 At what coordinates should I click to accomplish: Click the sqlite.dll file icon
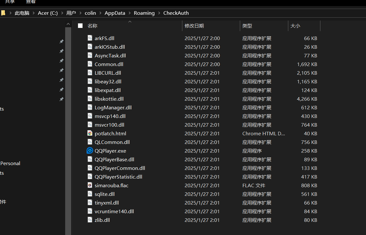click(90, 194)
